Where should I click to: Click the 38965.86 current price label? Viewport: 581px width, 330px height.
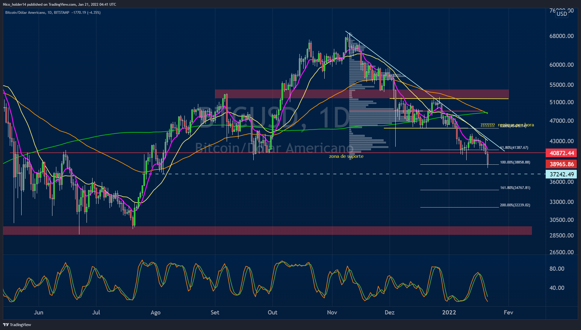[x=562, y=164]
